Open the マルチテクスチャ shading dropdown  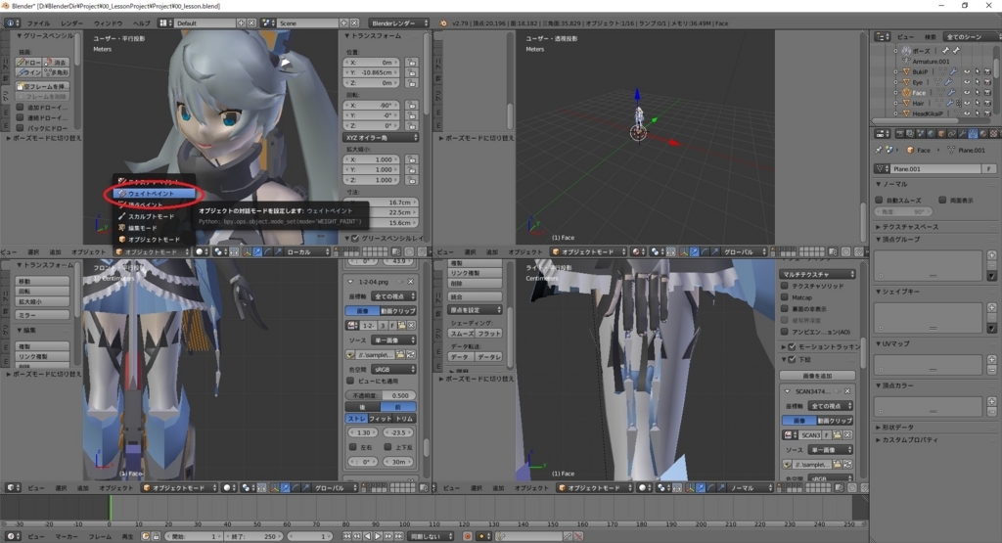[x=817, y=274]
